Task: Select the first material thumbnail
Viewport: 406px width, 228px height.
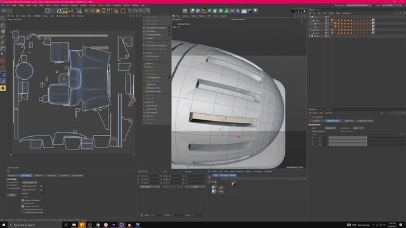Action: pos(214,187)
